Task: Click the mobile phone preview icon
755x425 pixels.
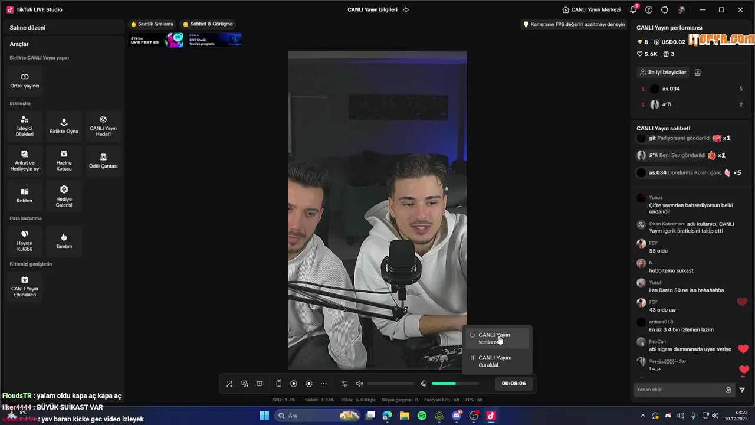Action: point(279,384)
